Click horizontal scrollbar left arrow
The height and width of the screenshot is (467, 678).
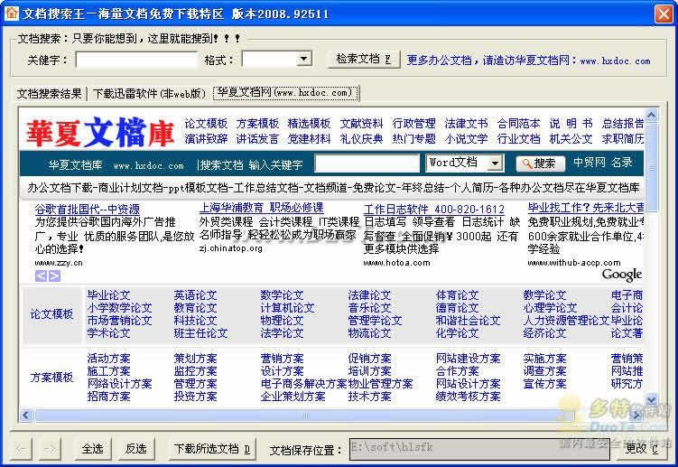coord(26,416)
